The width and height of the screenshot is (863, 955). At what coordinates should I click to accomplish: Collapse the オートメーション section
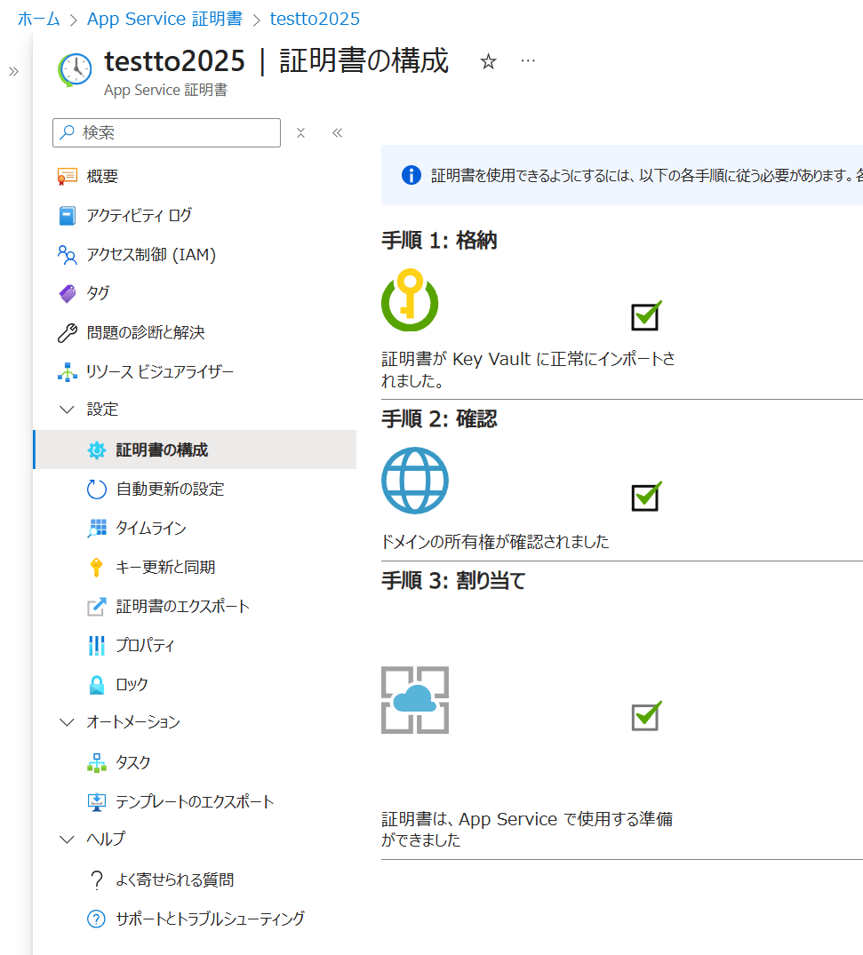[68, 722]
